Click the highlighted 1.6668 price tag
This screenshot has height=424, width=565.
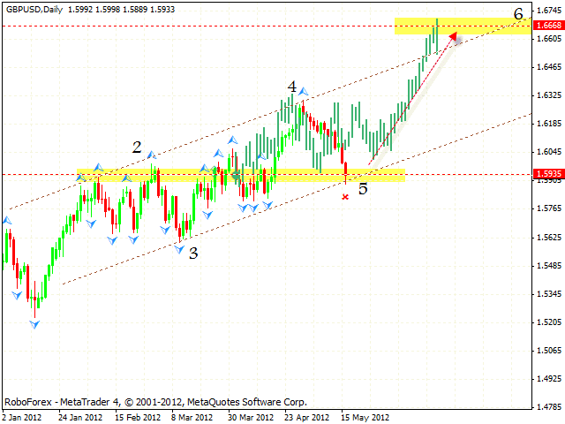[x=548, y=26]
